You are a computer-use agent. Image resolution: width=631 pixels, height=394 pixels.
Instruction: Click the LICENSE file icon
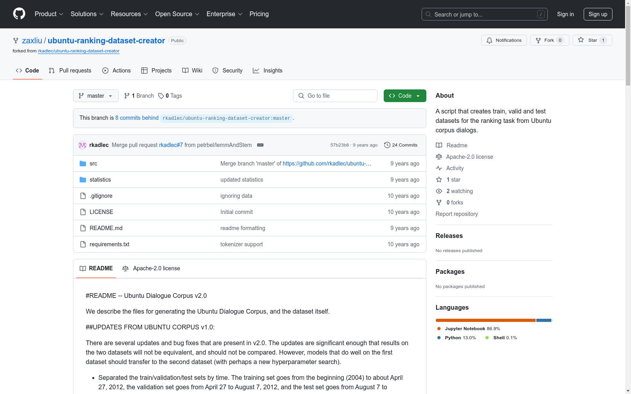[x=83, y=212]
